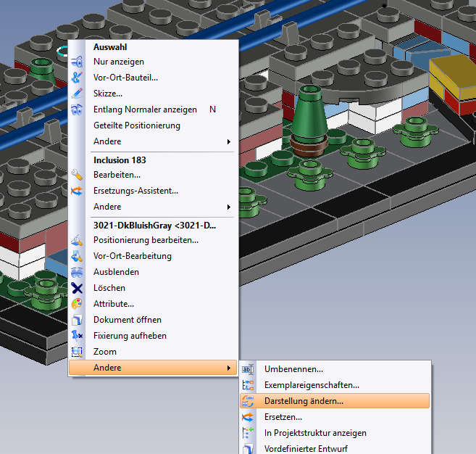
Task: Click the Ausblenden glasses icon
Action: pyautogui.click(x=77, y=272)
